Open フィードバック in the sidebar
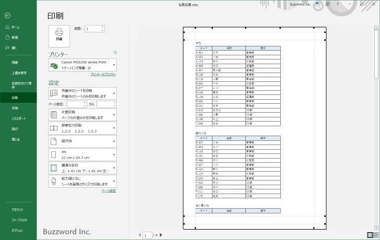 pos(18,220)
